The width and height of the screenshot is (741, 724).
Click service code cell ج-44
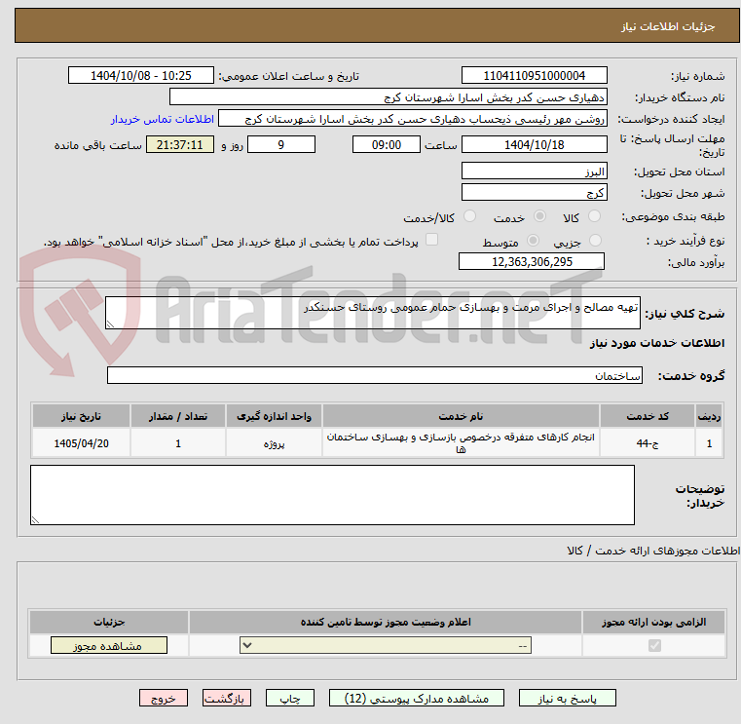click(647, 443)
